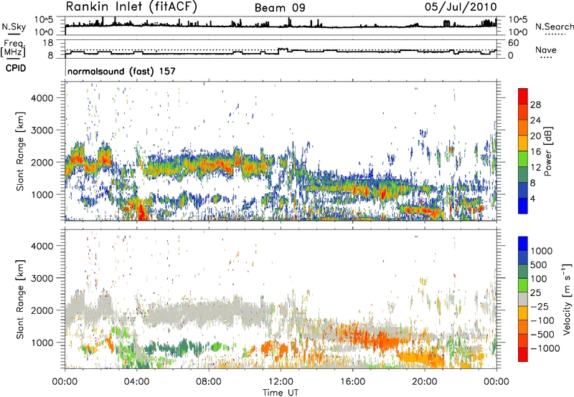Click the gray −25 to 25 Velocity colorbar segment
Screen dimensions: 574x397
(x=523, y=299)
